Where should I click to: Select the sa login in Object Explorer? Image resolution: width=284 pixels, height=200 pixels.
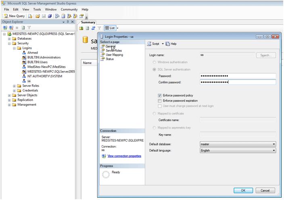[29, 81]
